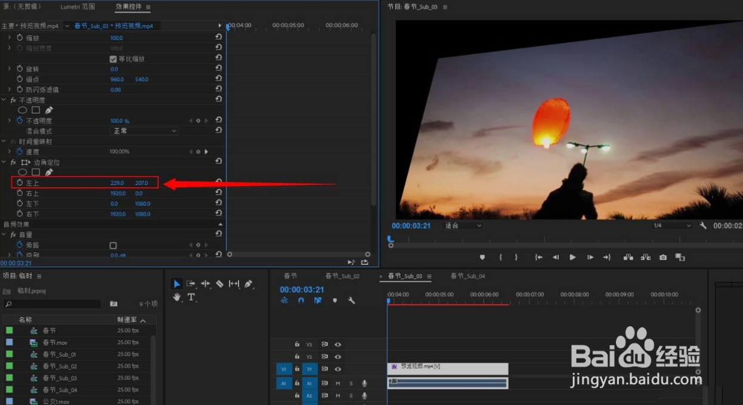Click Mark Out button
This screenshot has height=405, width=743.
pos(516,257)
